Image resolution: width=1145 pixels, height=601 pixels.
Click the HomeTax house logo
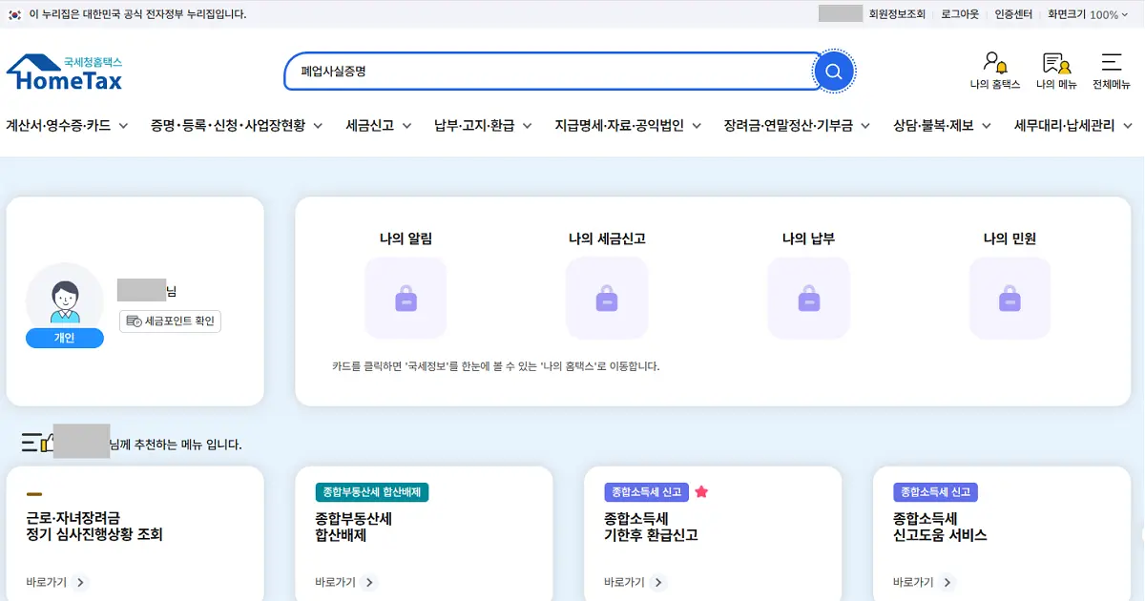click(x=65, y=73)
